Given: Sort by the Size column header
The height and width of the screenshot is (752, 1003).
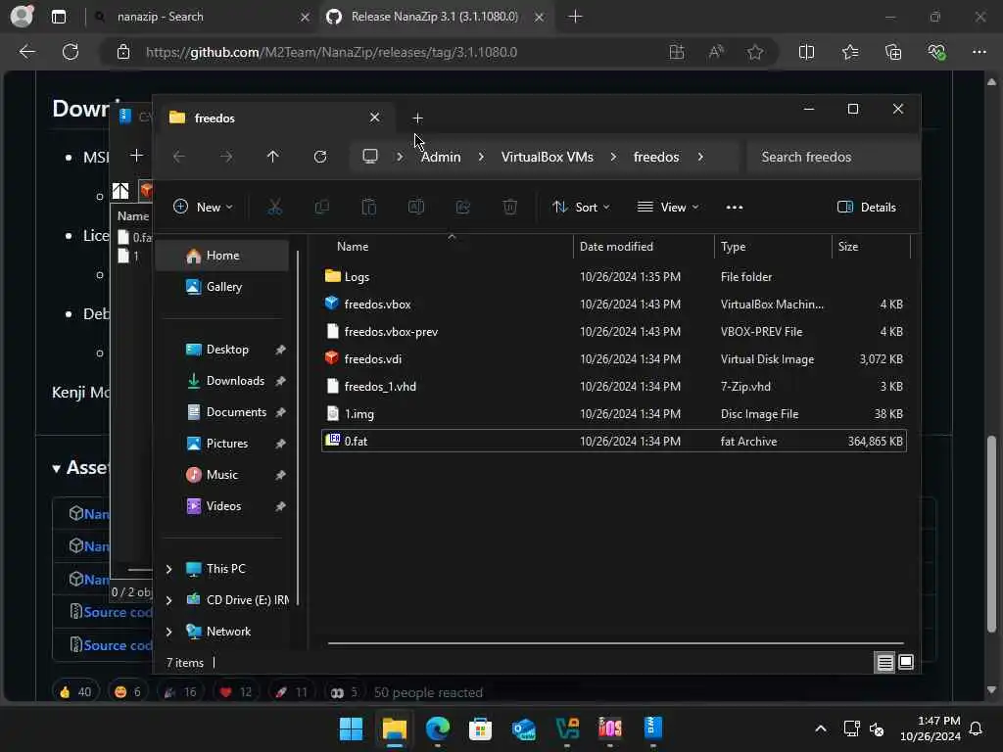Looking at the screenshot, I should [x=871, y=247].
